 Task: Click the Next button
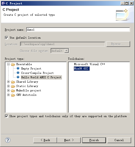[69, 140]
